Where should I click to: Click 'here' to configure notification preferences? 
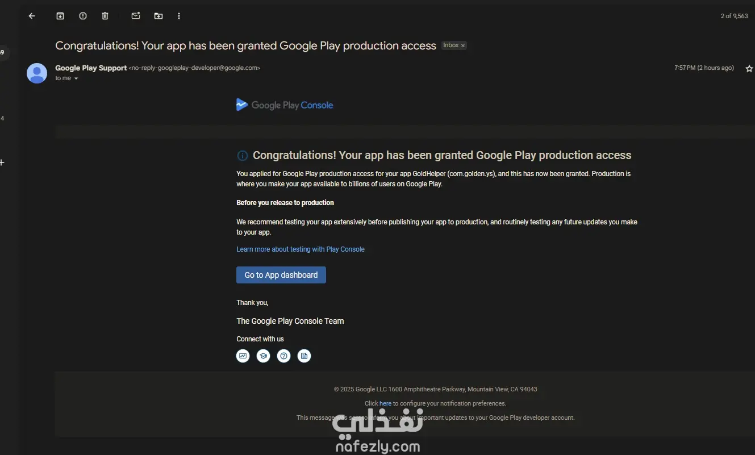coord(385,403)
